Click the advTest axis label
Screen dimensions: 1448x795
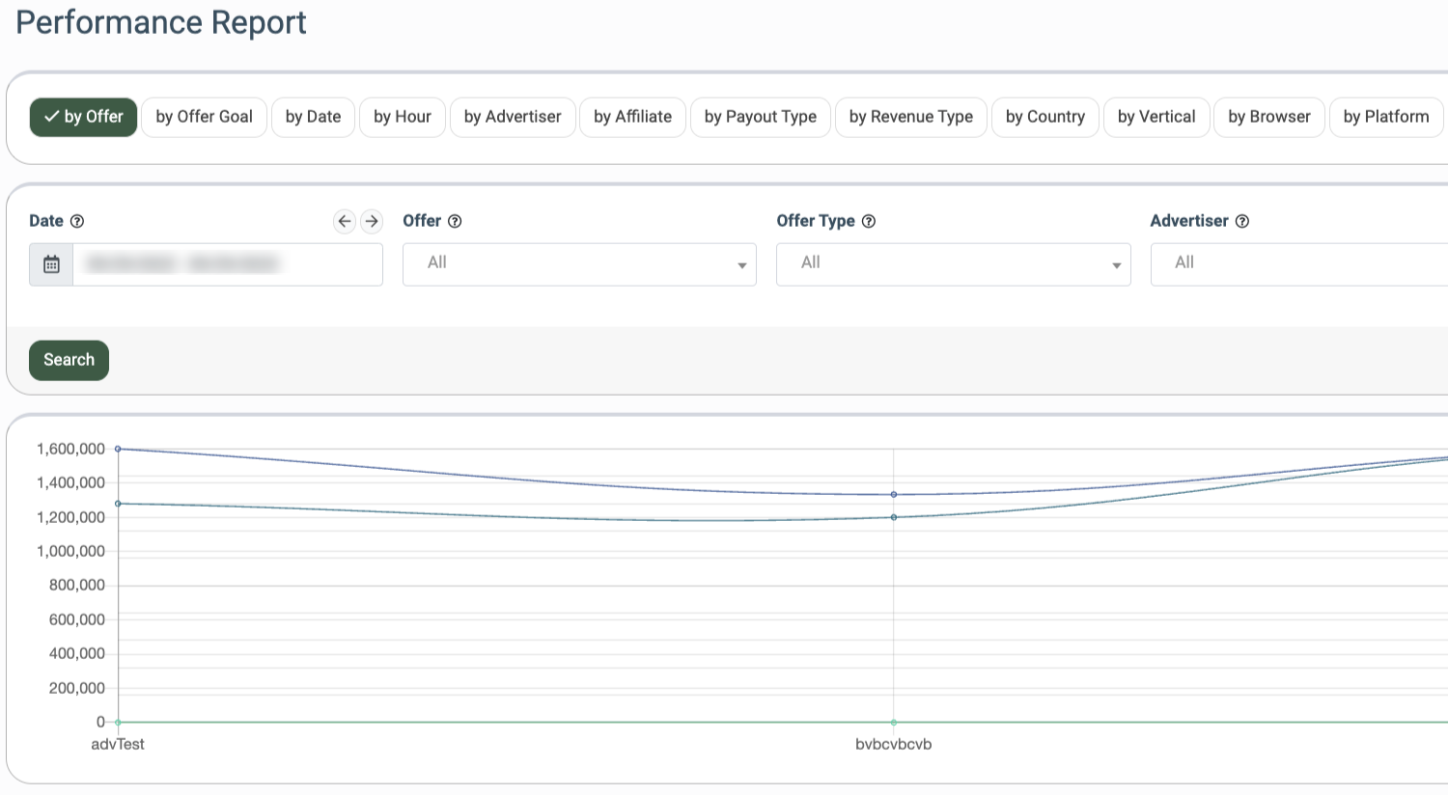point(118,744)
